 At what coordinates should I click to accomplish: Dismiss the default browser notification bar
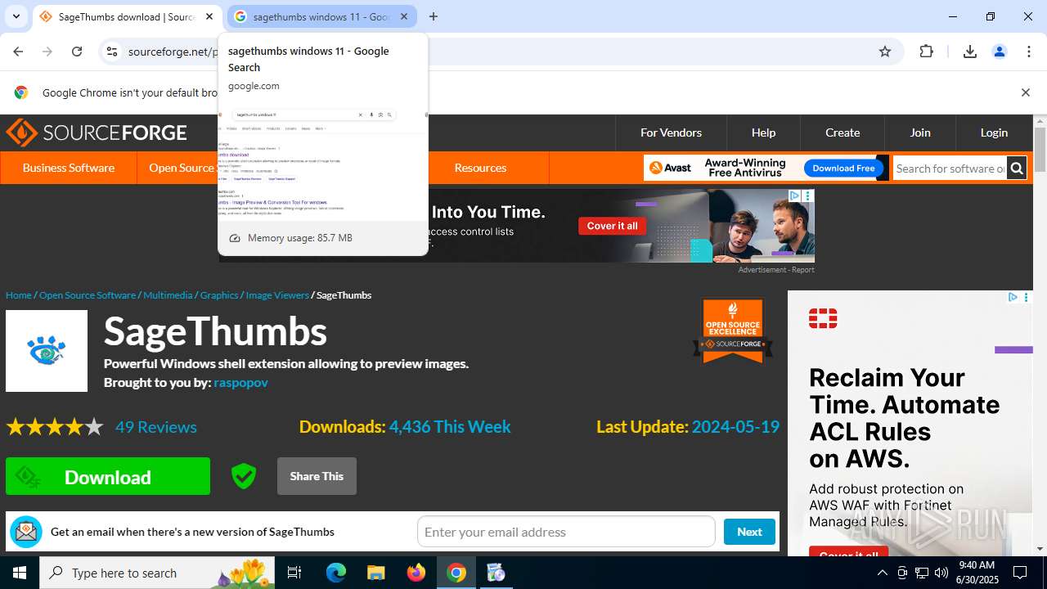(x=1025, y=92)
